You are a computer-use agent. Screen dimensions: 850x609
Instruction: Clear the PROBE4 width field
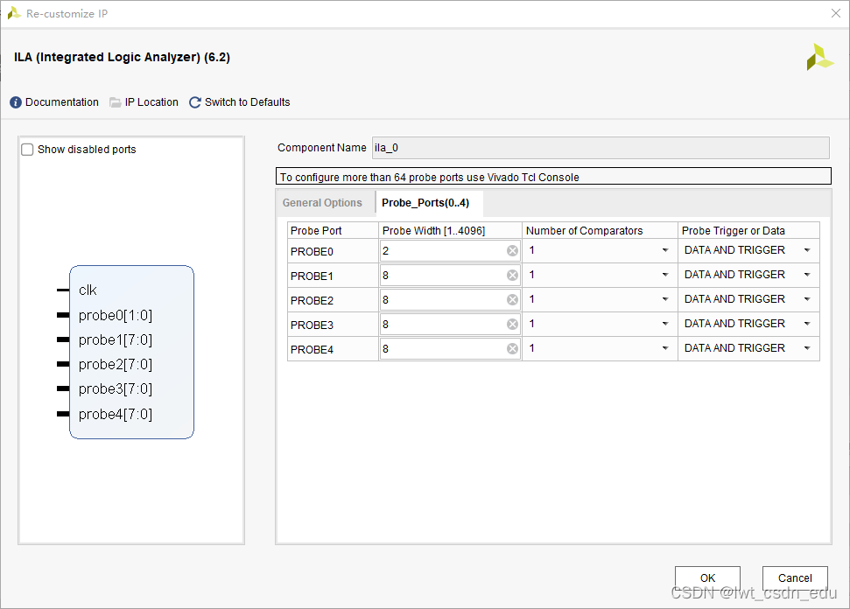(x=512, y=348)
